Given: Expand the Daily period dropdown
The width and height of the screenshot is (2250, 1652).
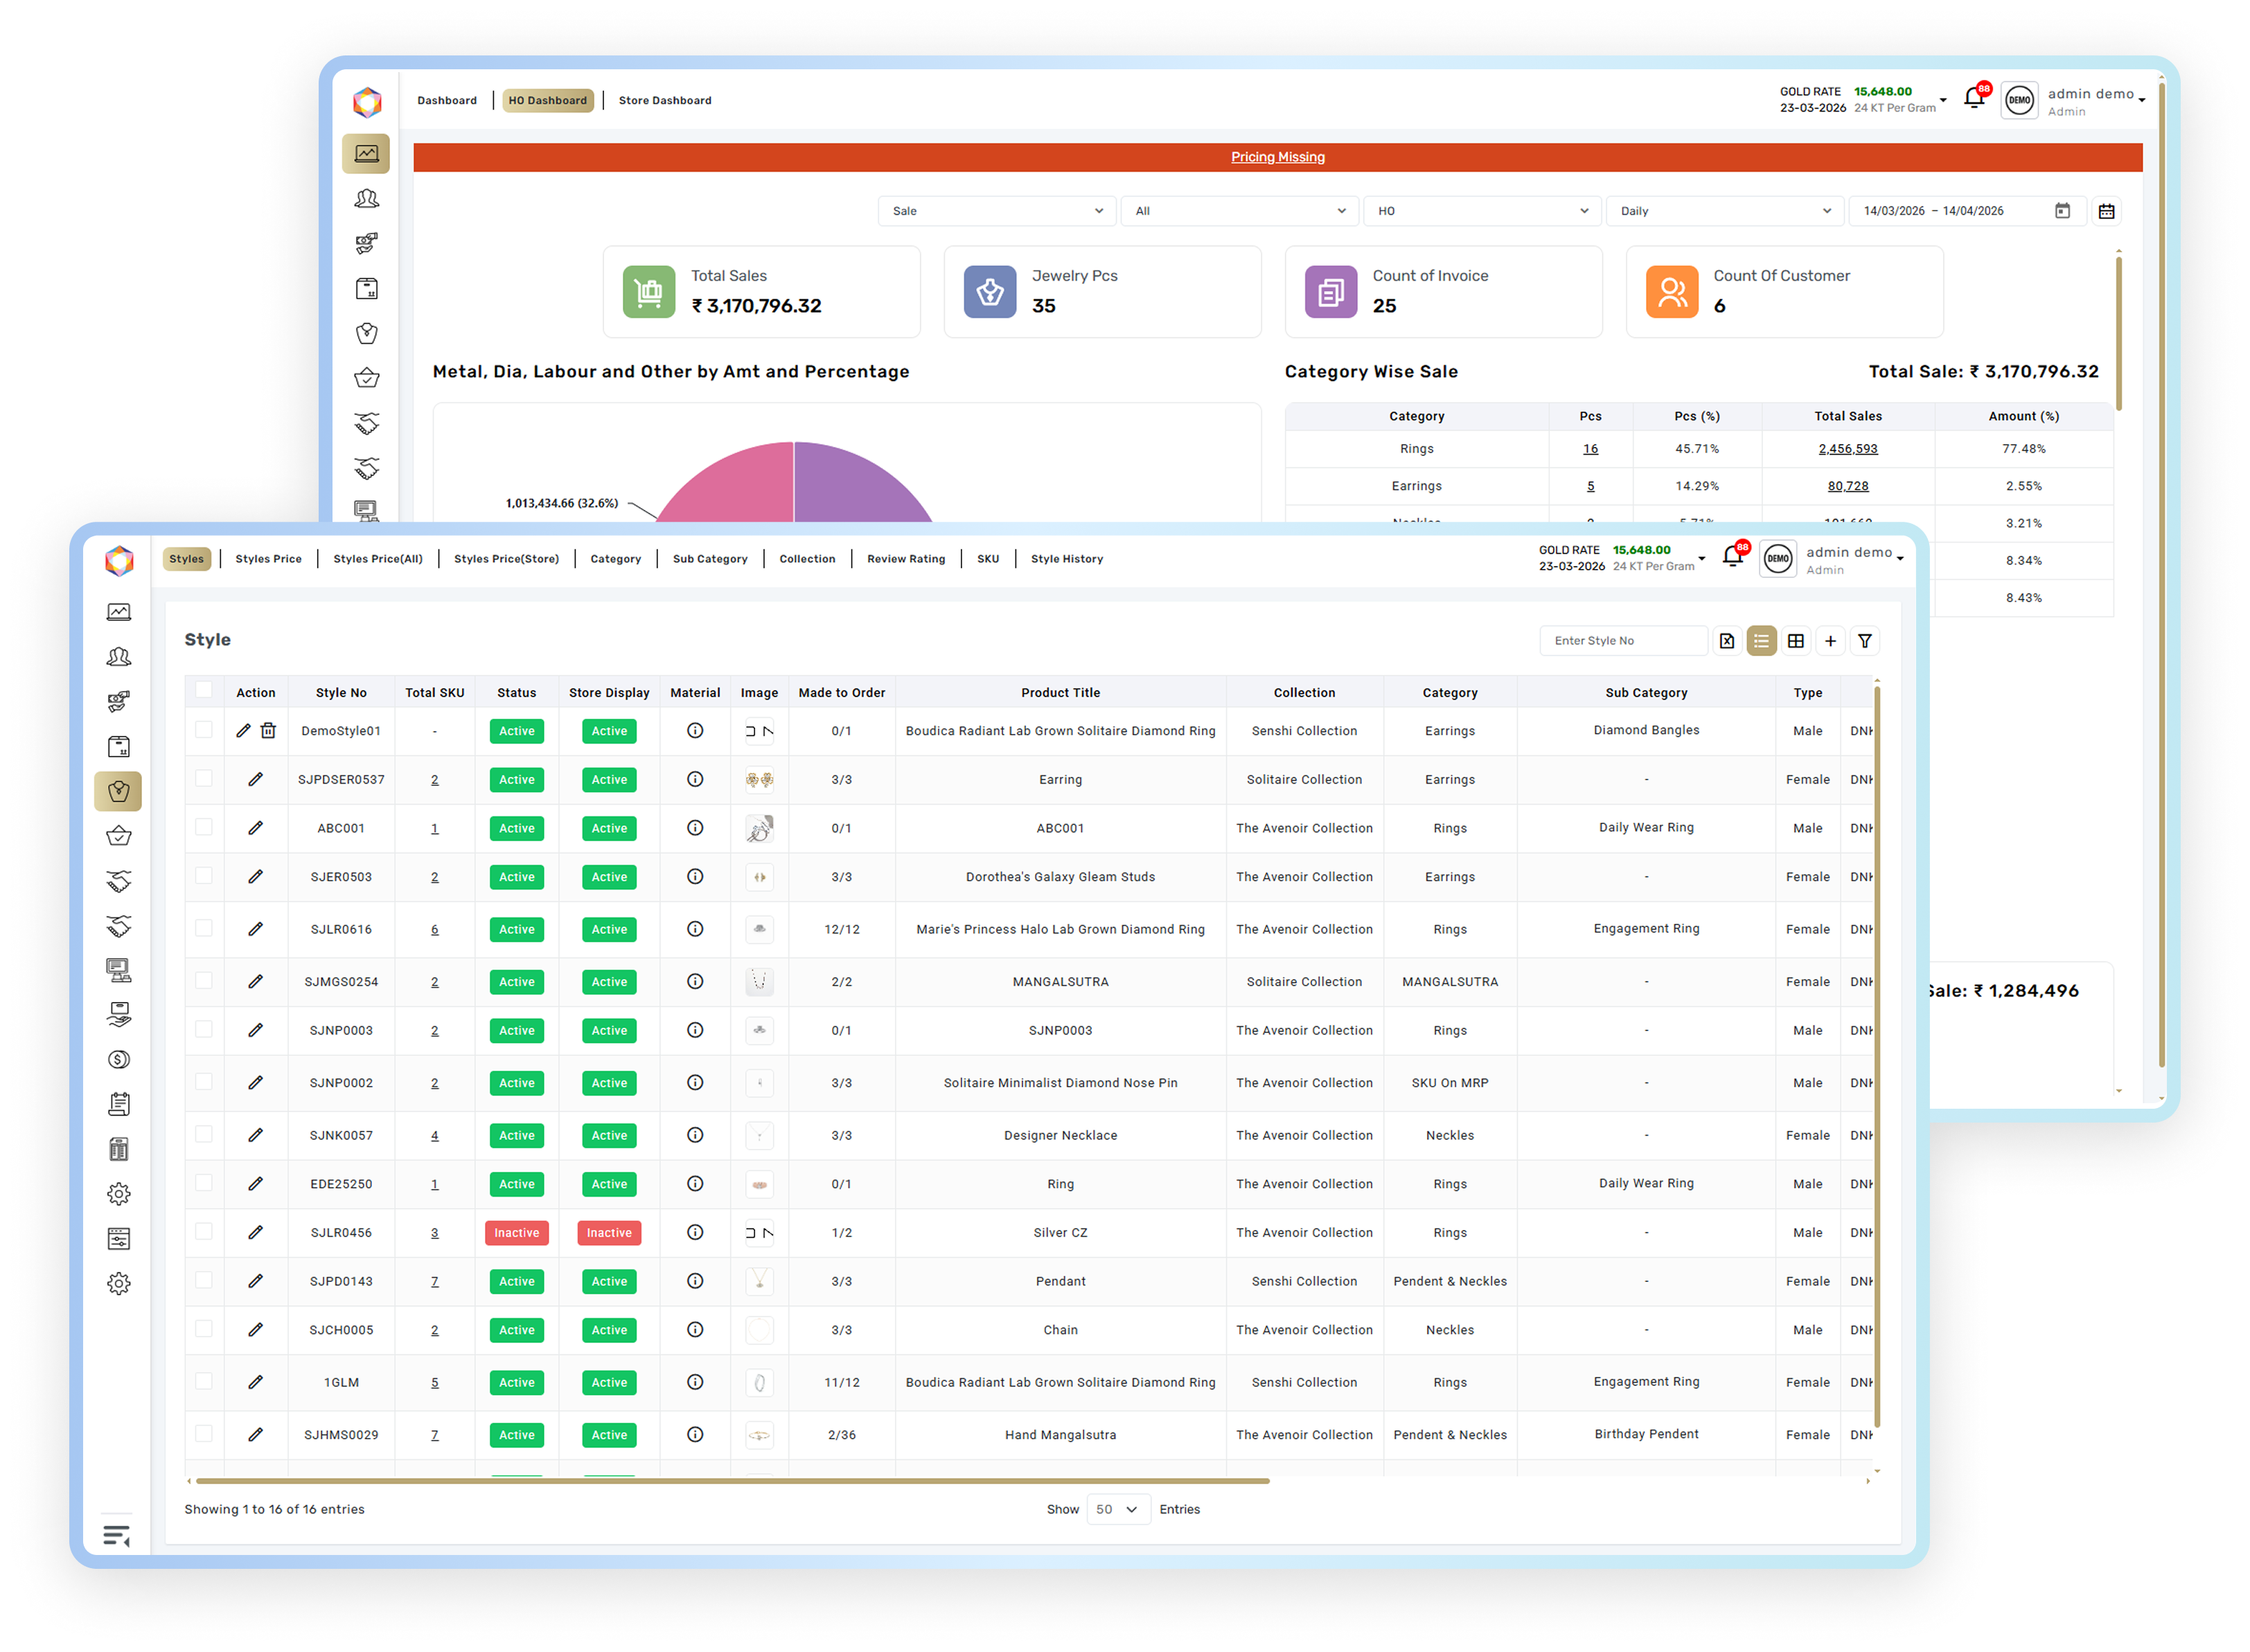Looking at the screenshot, I should (1724, 211).
